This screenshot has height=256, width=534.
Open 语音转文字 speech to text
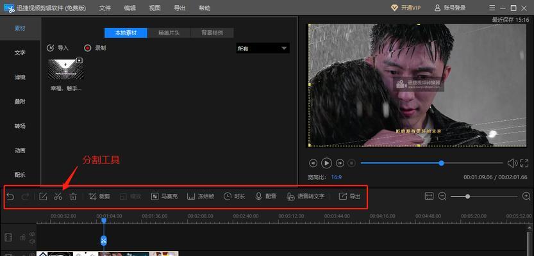tap(306, 196)
